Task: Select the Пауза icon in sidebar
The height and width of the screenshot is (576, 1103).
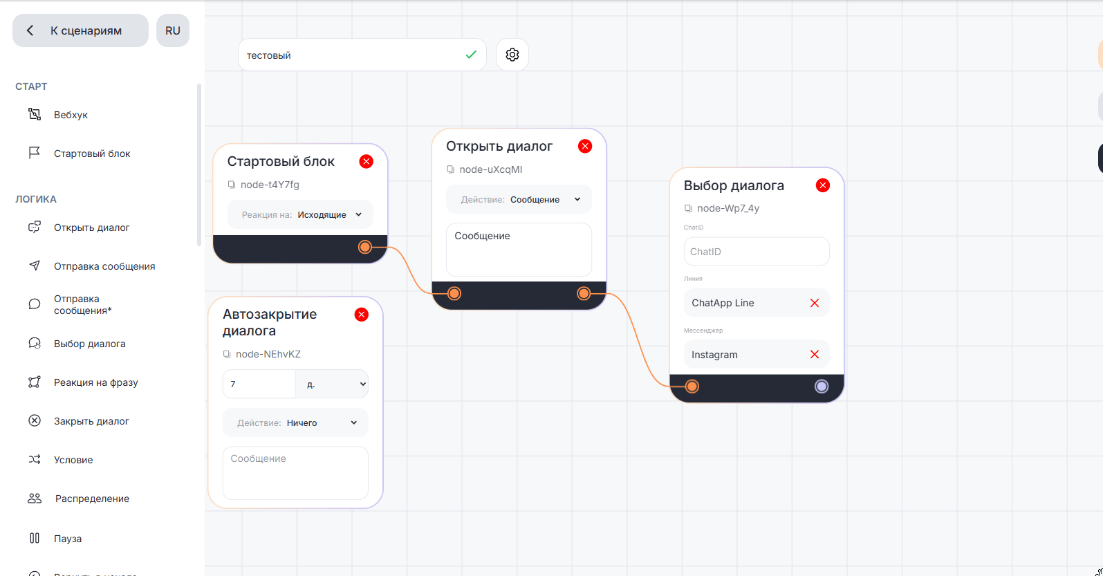Action: point(35,538)
